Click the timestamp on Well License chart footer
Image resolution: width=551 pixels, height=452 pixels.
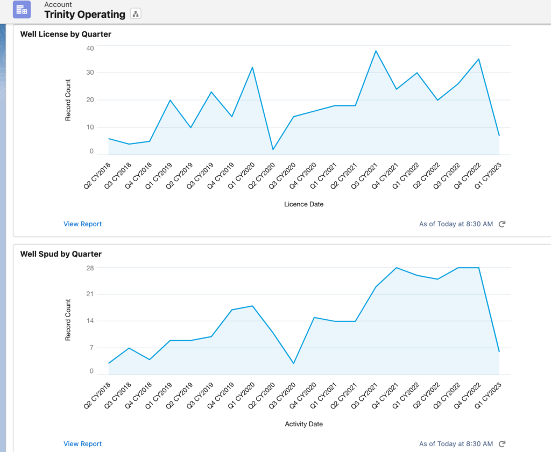[x=456, y=224]
